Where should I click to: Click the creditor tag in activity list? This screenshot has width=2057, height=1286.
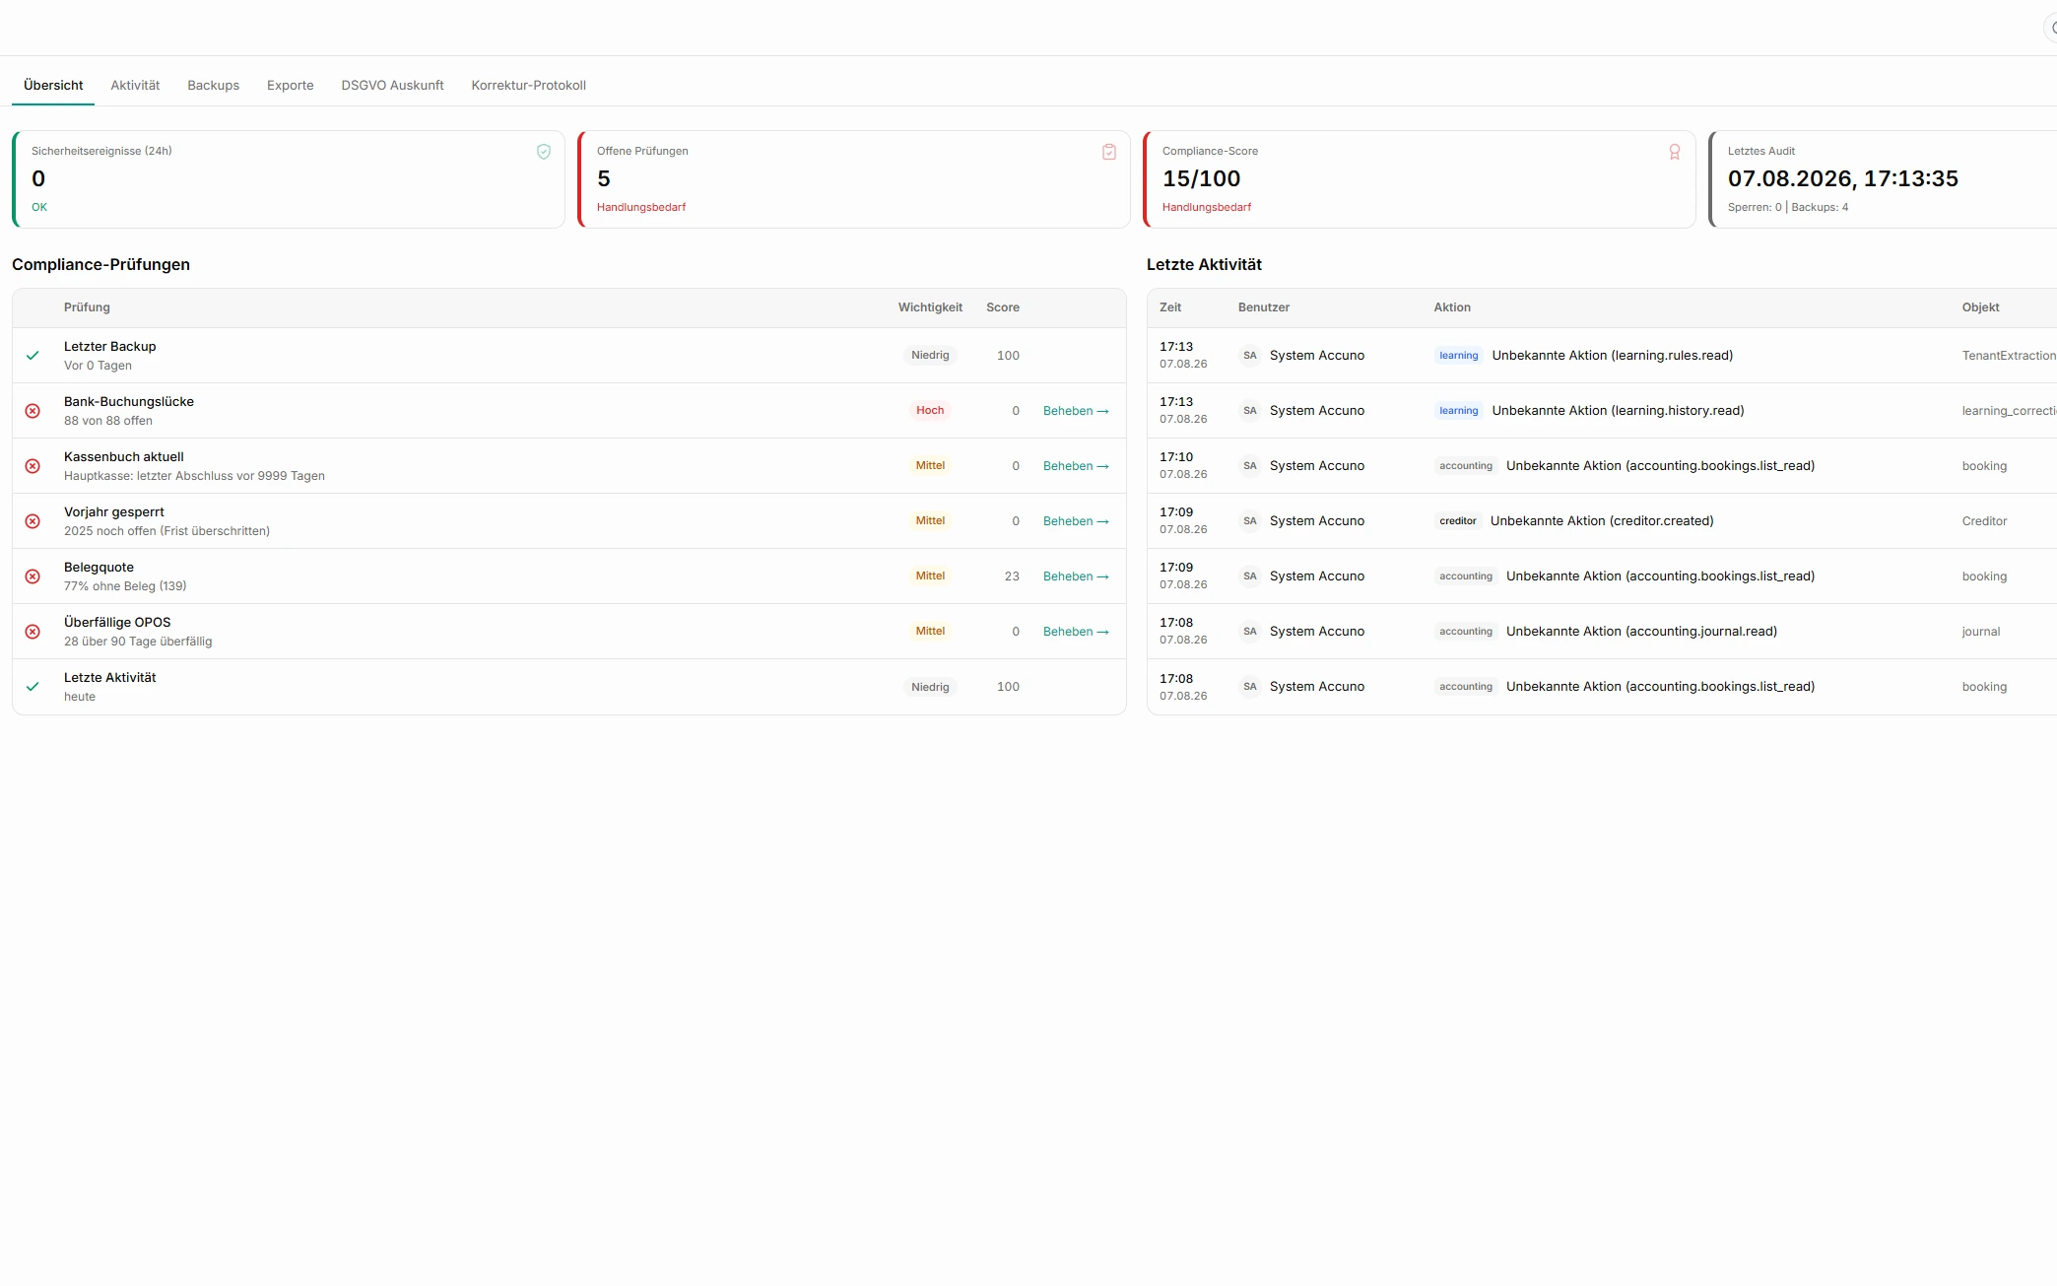click(x=1457, y=521)
